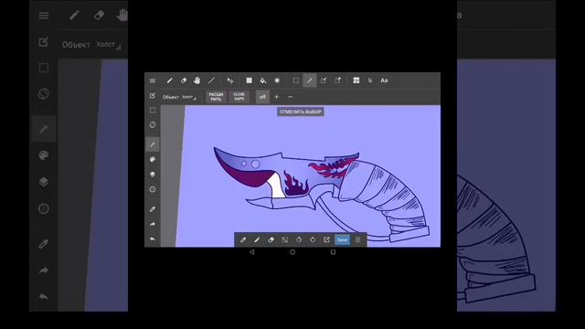Select the Bucket fill tool
Screen dimensions: 585x329
coord(263,80)
